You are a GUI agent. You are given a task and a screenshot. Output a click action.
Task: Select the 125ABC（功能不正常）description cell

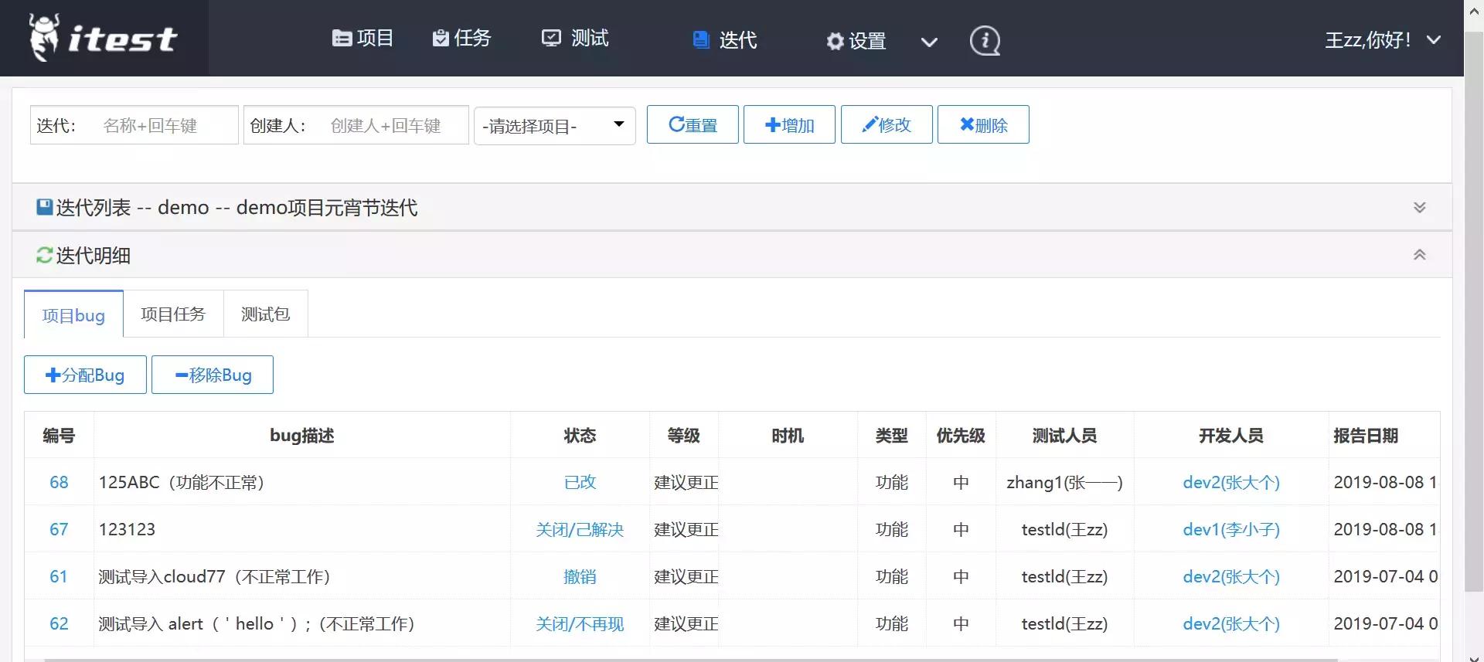click(x=301, y=482)
